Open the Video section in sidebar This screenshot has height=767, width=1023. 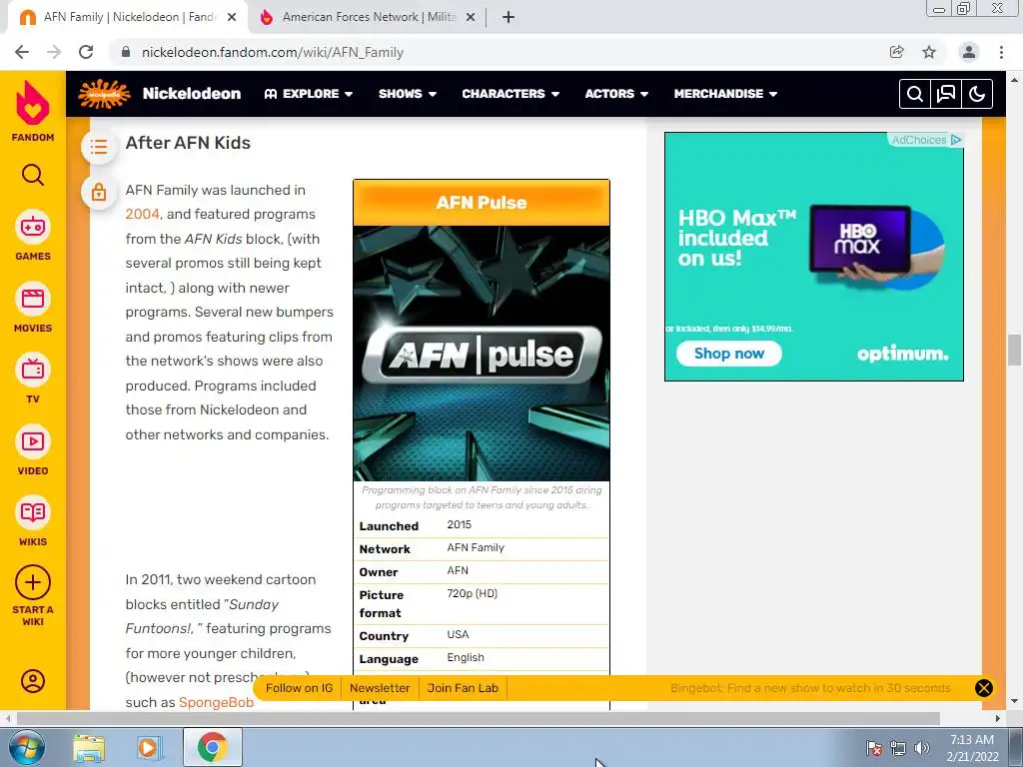pyautogui.click(x=33, y=450)
